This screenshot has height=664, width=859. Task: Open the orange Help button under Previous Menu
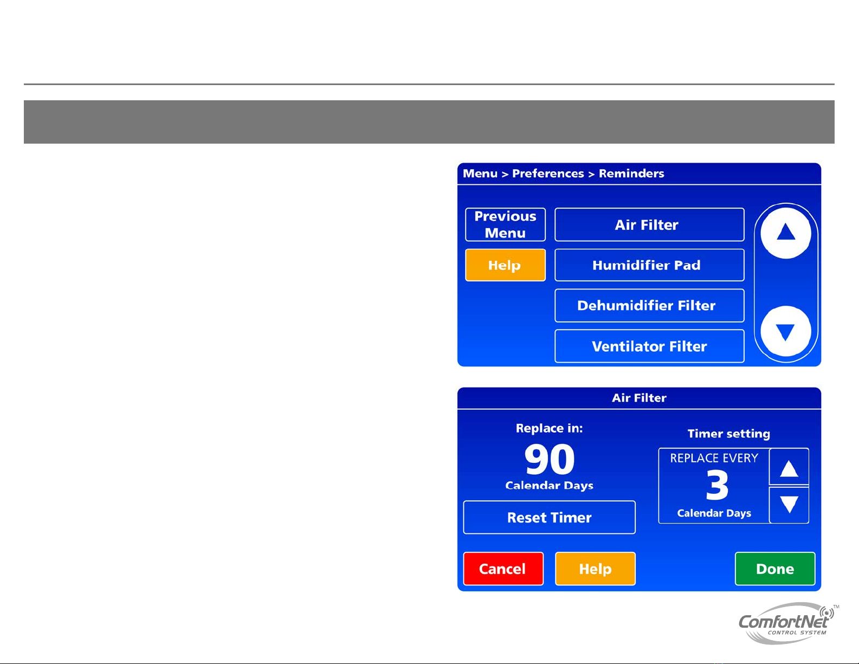pos(505,265)
